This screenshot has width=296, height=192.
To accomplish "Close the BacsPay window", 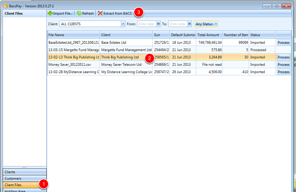I will (x=286, y=6).
